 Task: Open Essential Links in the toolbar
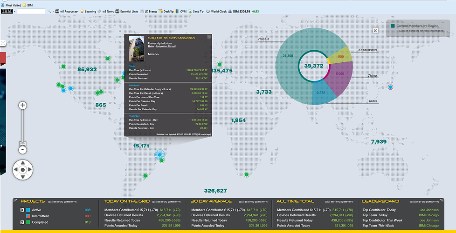click(x=127, y=11)
